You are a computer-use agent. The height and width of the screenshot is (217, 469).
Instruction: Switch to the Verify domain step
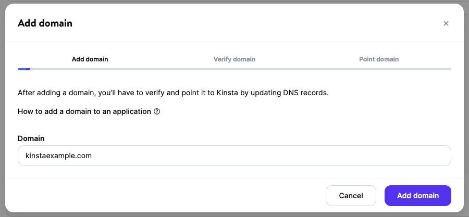click(x=234, y=59)
